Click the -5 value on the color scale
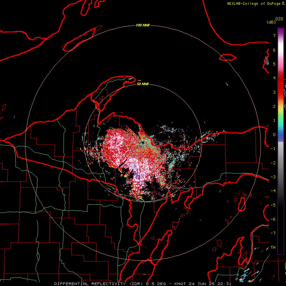286x286 pixels. coord(273,205)
